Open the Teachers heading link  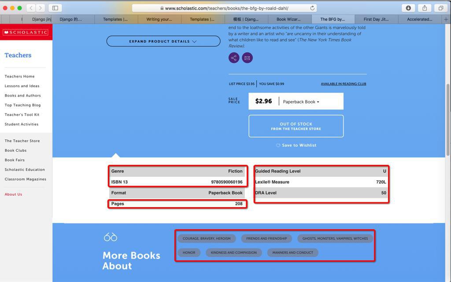tap(18, 55)
